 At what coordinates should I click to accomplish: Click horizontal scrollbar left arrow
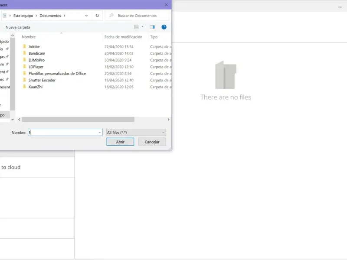(19, 120)
